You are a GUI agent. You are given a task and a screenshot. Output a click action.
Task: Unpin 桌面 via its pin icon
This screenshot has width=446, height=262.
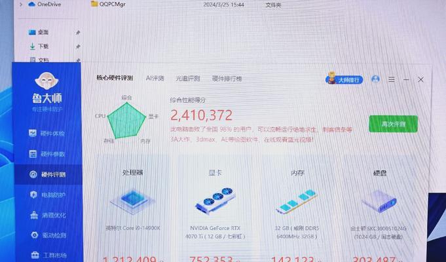tap(78, 33)
